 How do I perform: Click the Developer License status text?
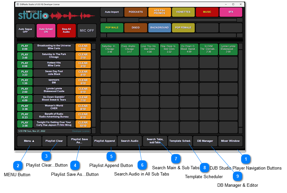click(81, 131)
